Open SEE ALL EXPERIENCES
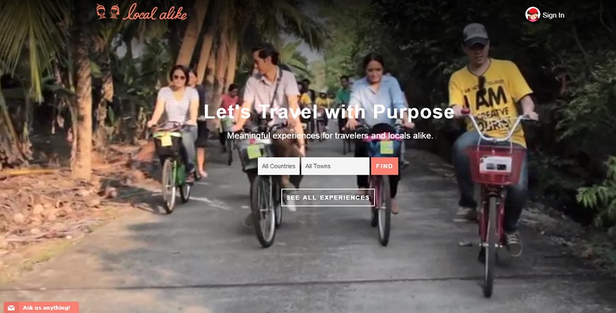 [328, 197]
